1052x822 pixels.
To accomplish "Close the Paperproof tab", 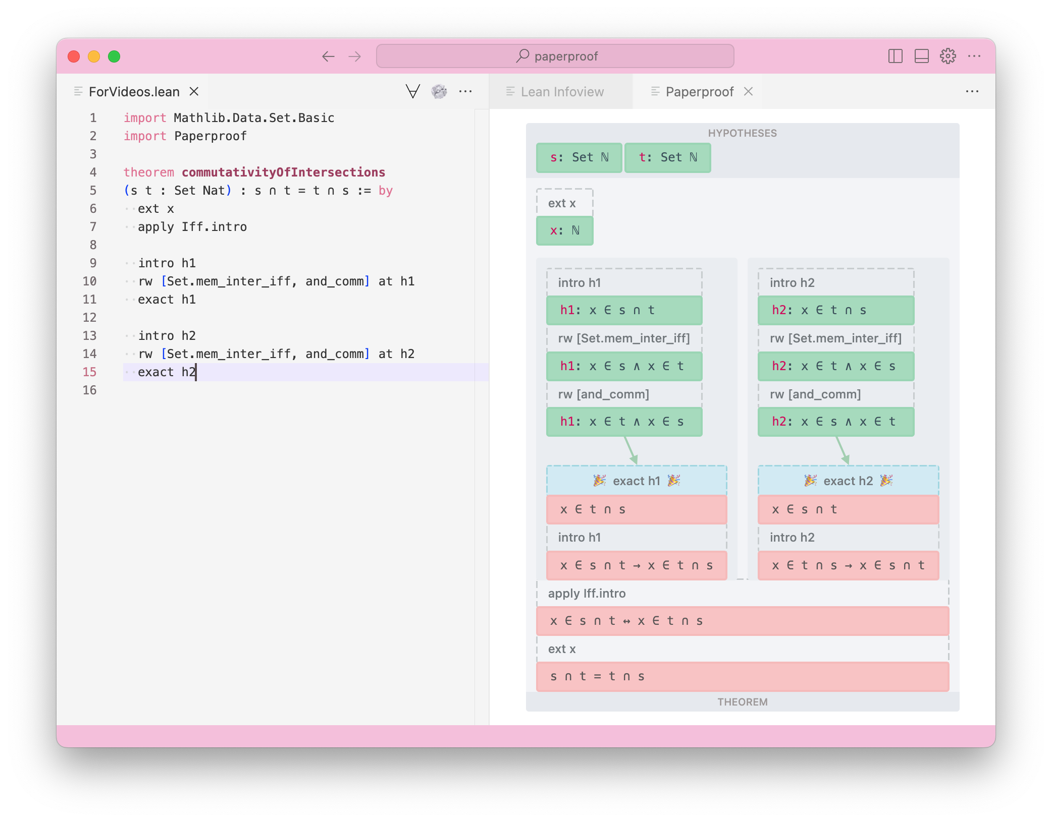I will 748,91.
